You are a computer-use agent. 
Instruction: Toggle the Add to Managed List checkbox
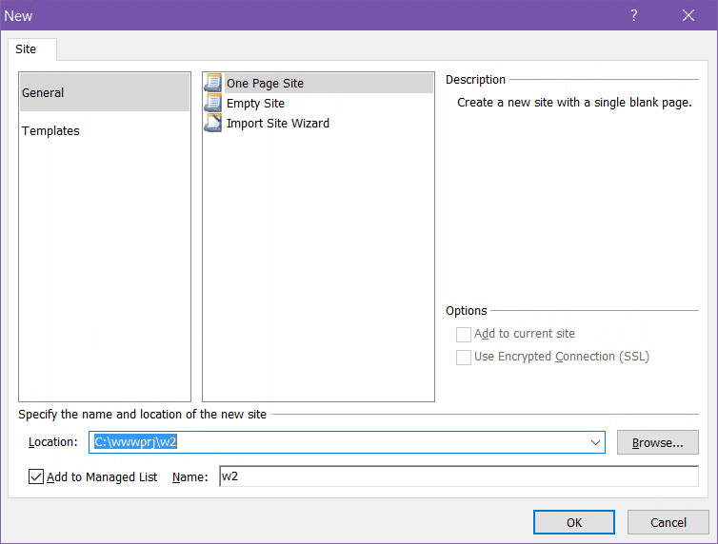tap(36, 476)
